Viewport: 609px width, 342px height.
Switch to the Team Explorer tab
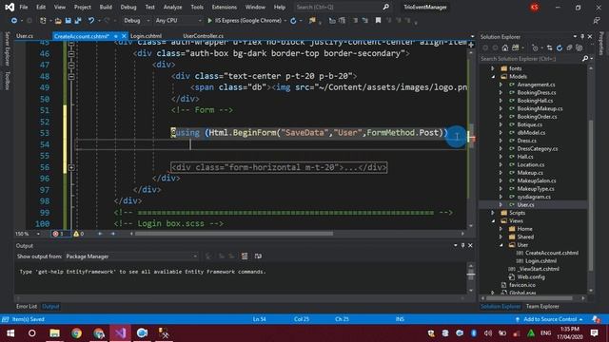542,306
